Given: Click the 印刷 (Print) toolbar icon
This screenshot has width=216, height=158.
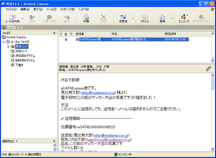Looking at the screenshot, I should click(86, 19).
